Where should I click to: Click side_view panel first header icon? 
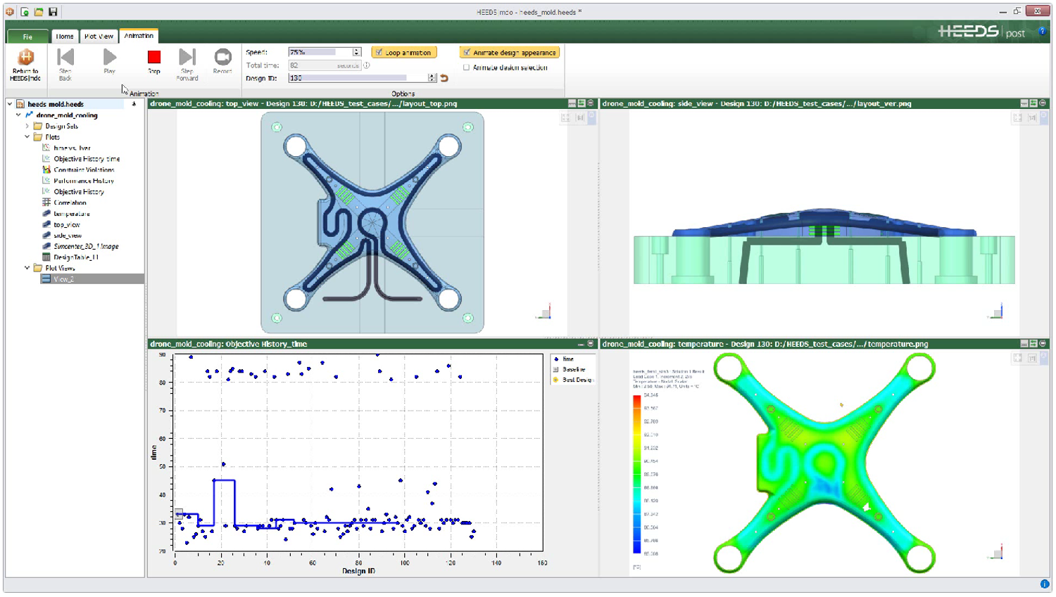(1024, 103)
